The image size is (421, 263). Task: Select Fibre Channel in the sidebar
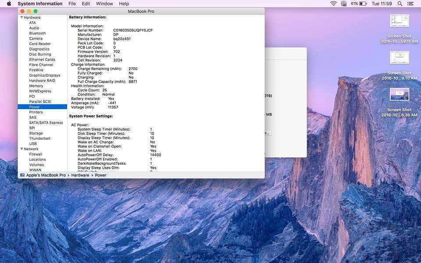[x=41, y=65]
